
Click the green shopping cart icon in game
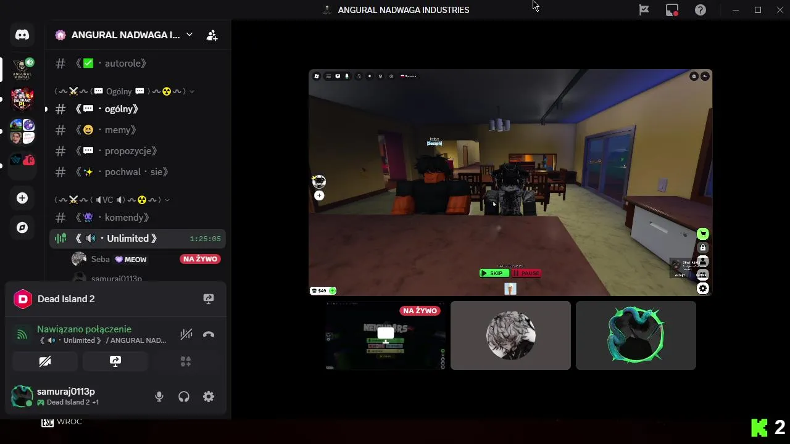click(x=702, y=234)
